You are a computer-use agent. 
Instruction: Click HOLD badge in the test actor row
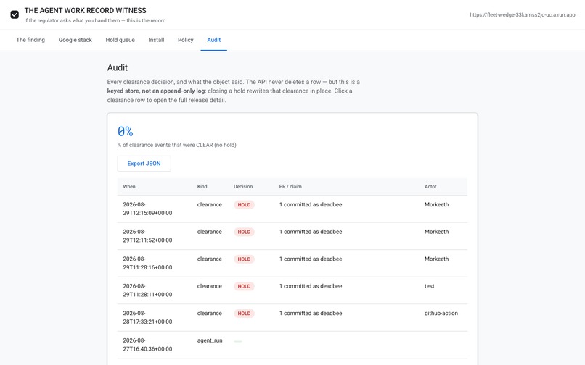[x=244, y=286]
